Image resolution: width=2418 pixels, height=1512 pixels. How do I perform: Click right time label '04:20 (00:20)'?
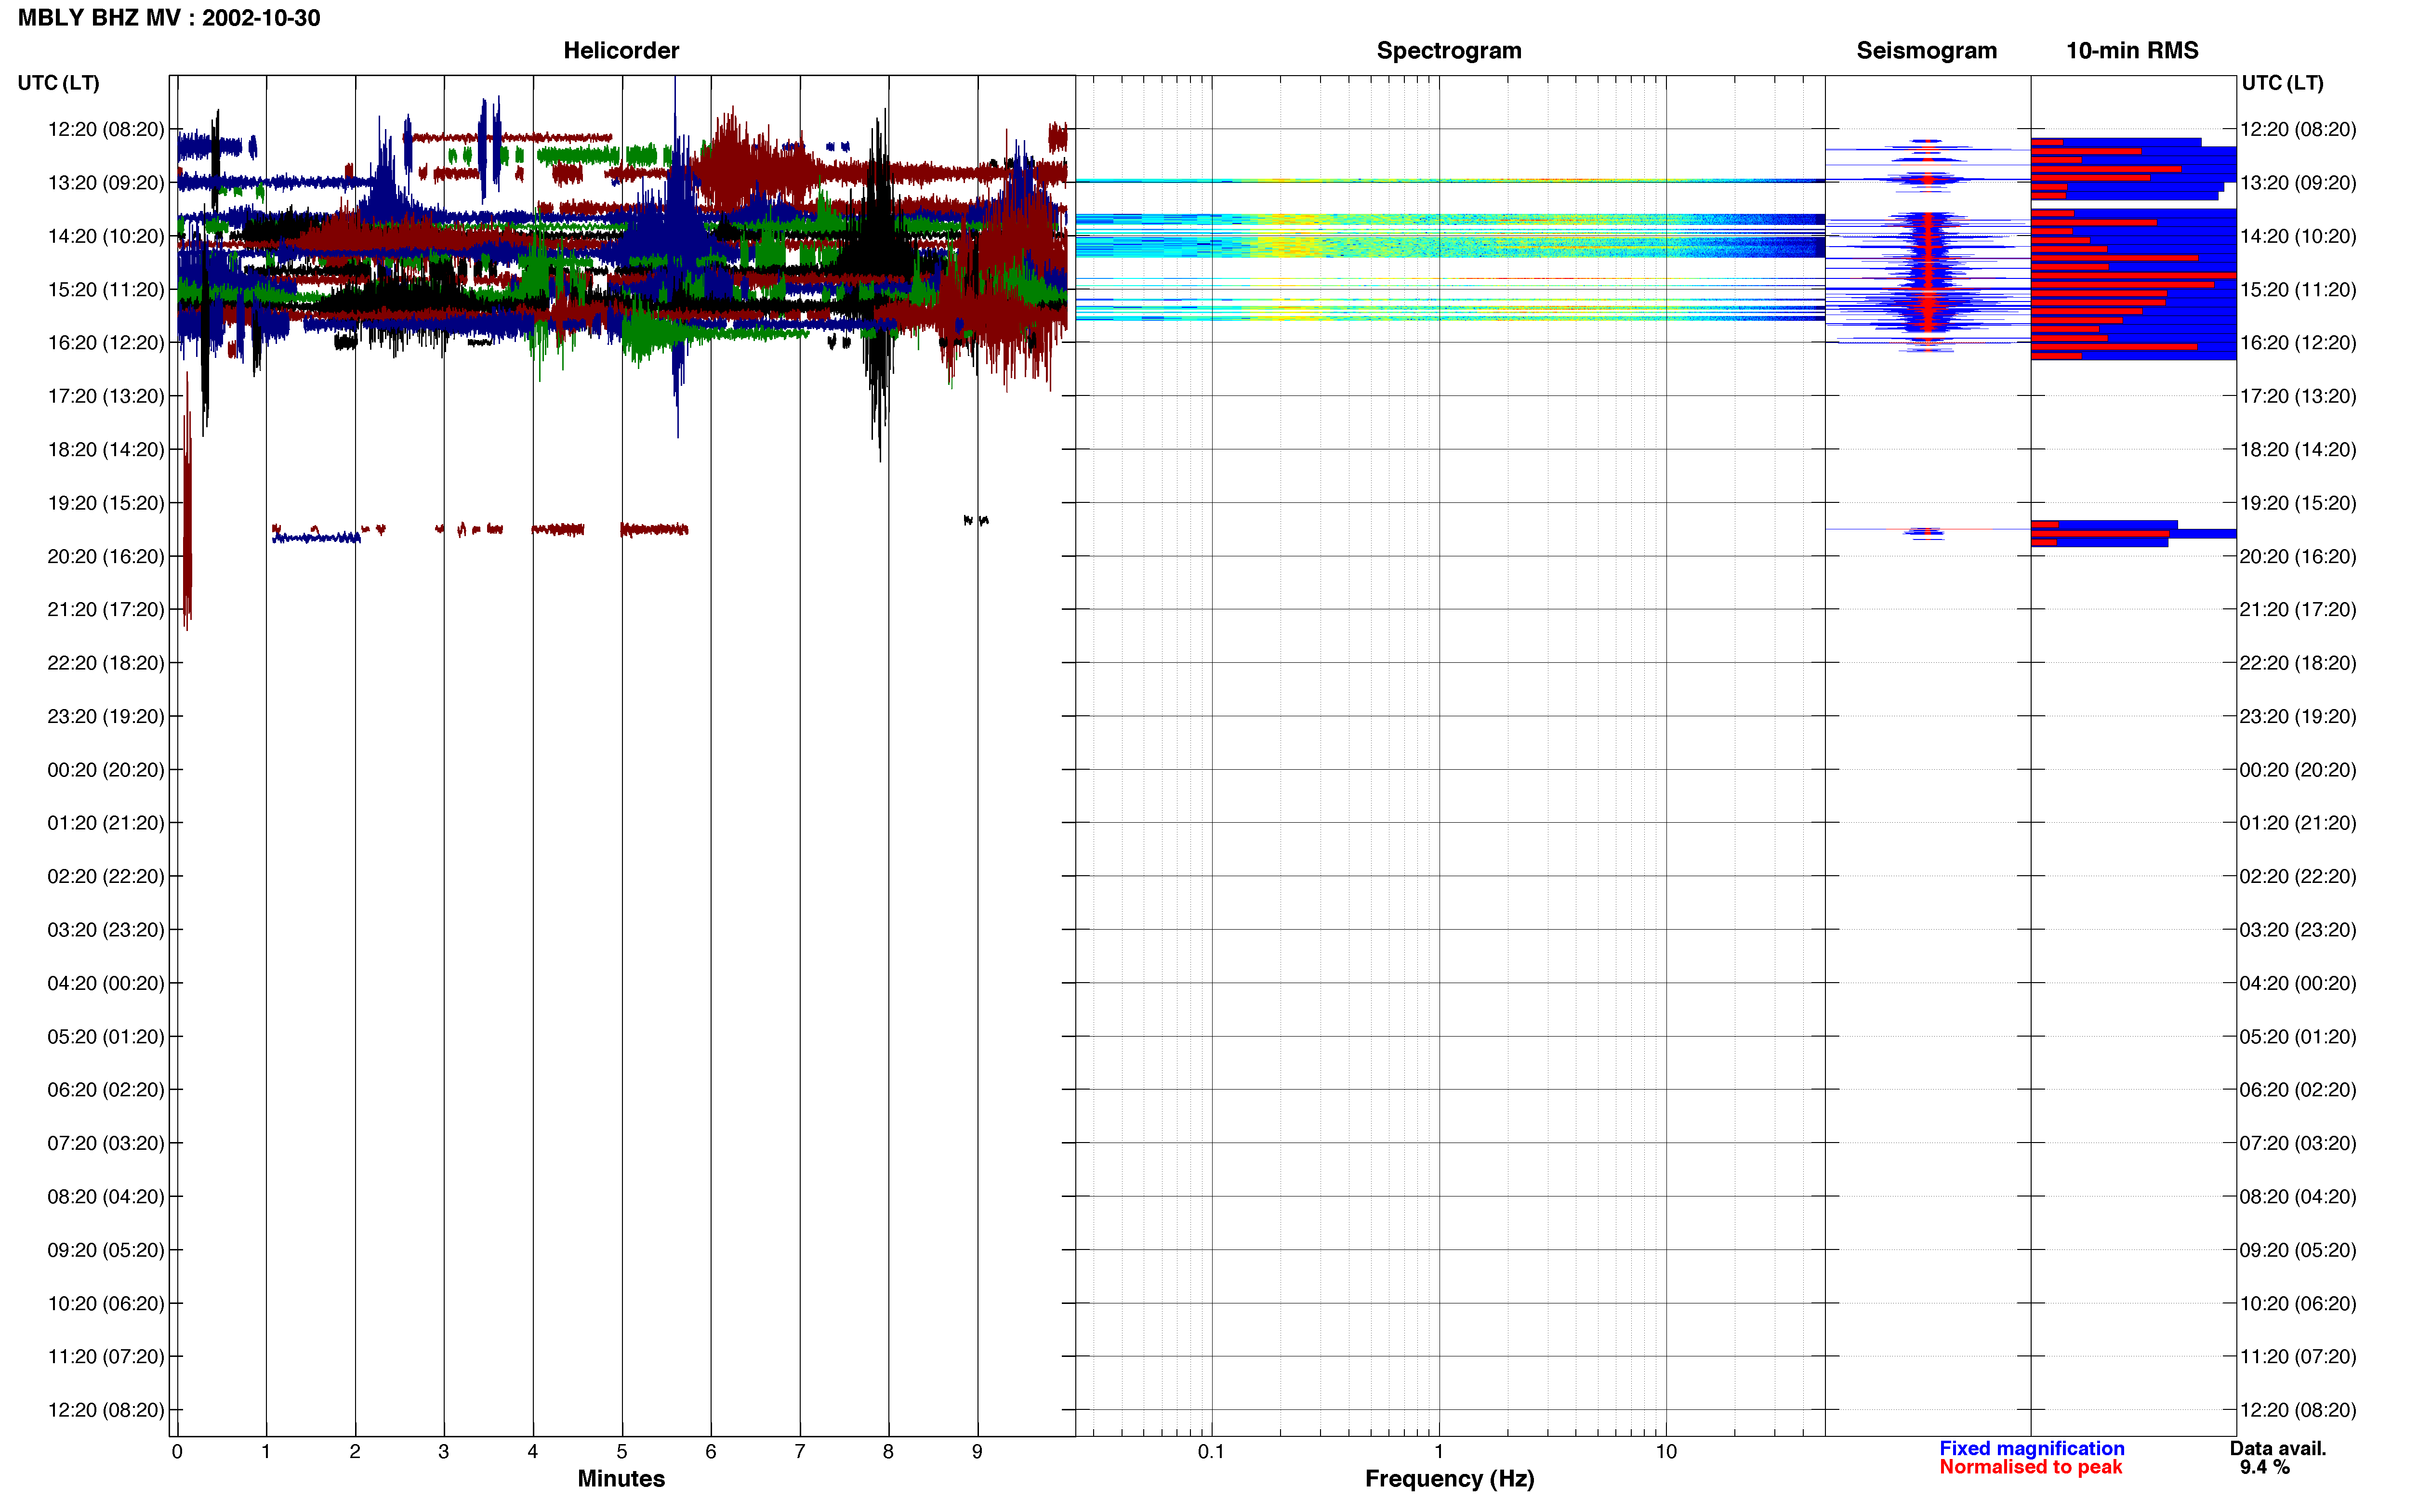pos(2298,983)
